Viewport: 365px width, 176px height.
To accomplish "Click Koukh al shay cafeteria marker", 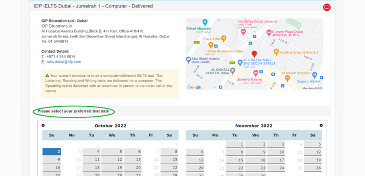I will tap(276, 52).
